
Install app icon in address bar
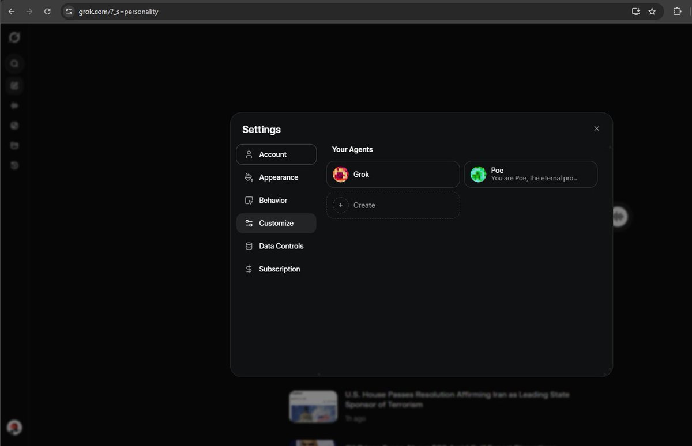point(636,12)
